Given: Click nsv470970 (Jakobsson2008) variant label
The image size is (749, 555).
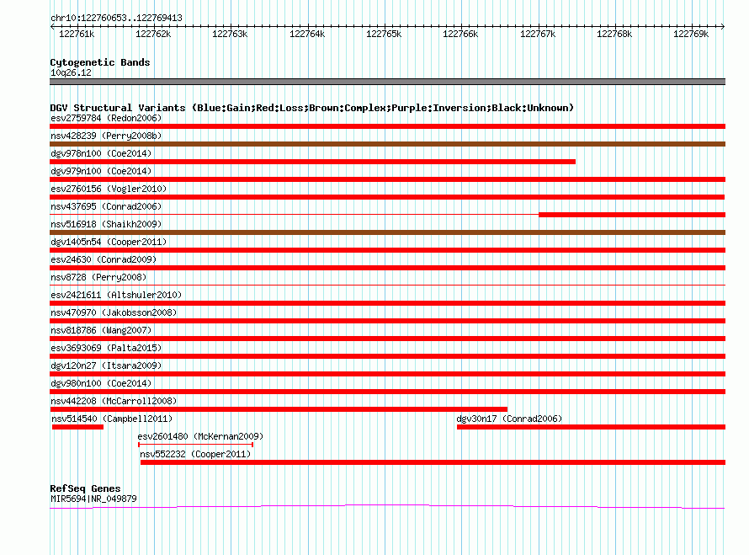Looking at the screenshot, I should pos(114,312).
